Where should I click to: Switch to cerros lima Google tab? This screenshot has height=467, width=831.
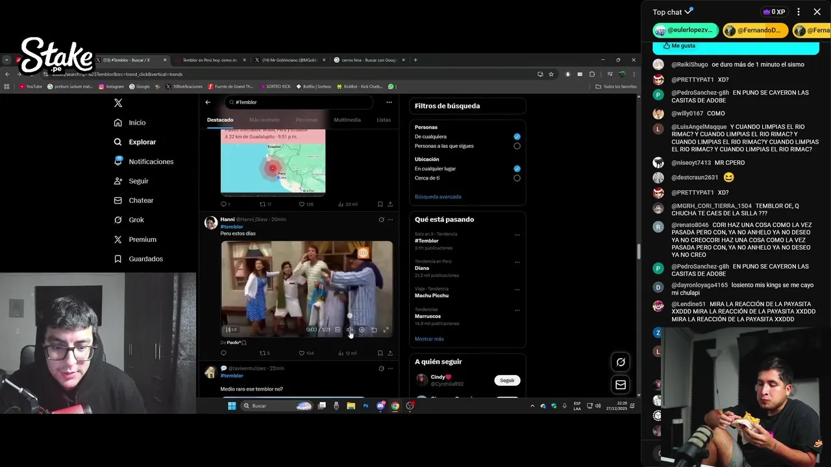point(370,60)
